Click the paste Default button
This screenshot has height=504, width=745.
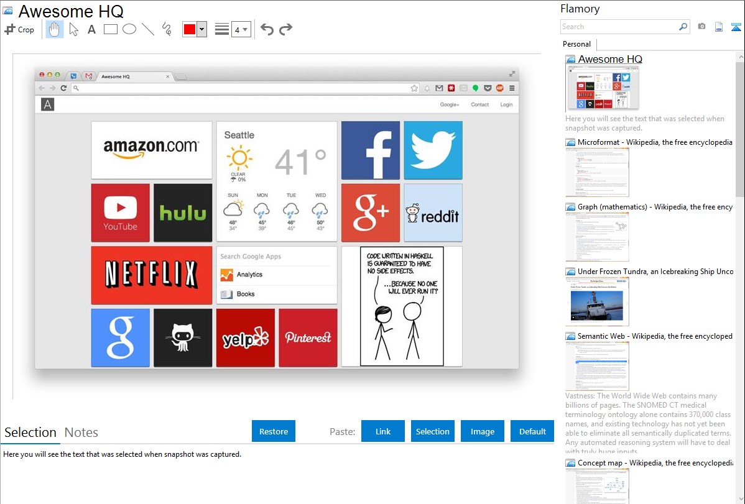[x=532, y=431]
